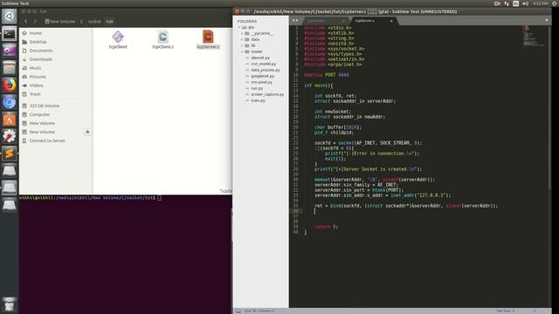The image size is (559, 314).
Task: Open Pictures in the Files sidebar
Action: [x=56, y=77]
